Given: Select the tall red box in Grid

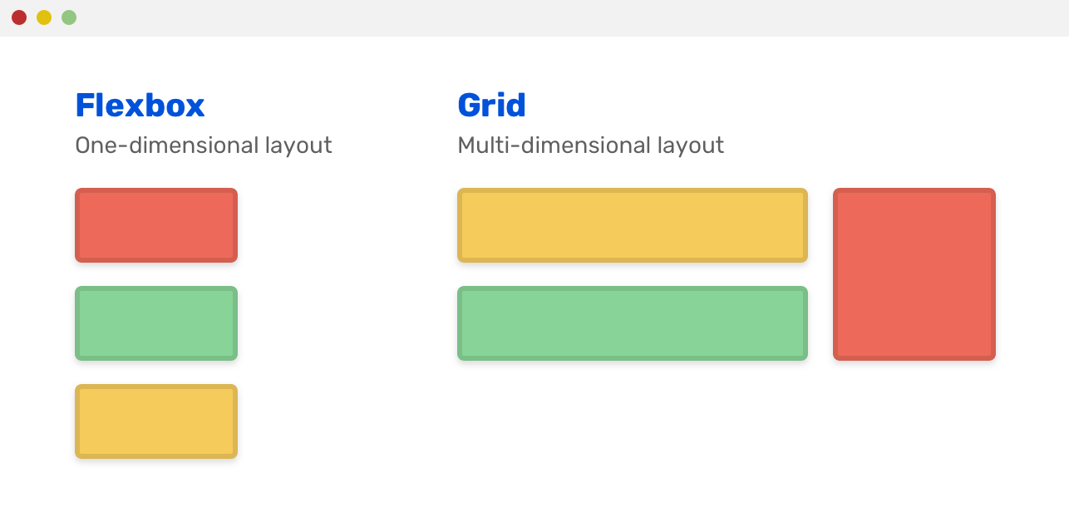Looking at the screenshot, I should tap(914, 274).
